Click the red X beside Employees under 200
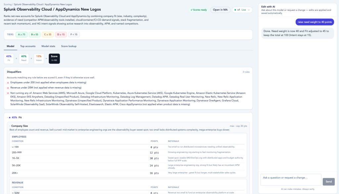 point(8,83)
